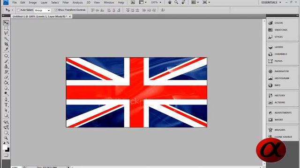
Task: Open the Layer menu
Action: 44,2
